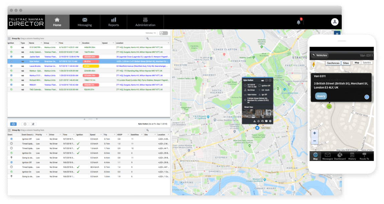This screenshot has width=384, height=204.
Task: Click the Street View pegman on phone map
Action: coord(314,64)
